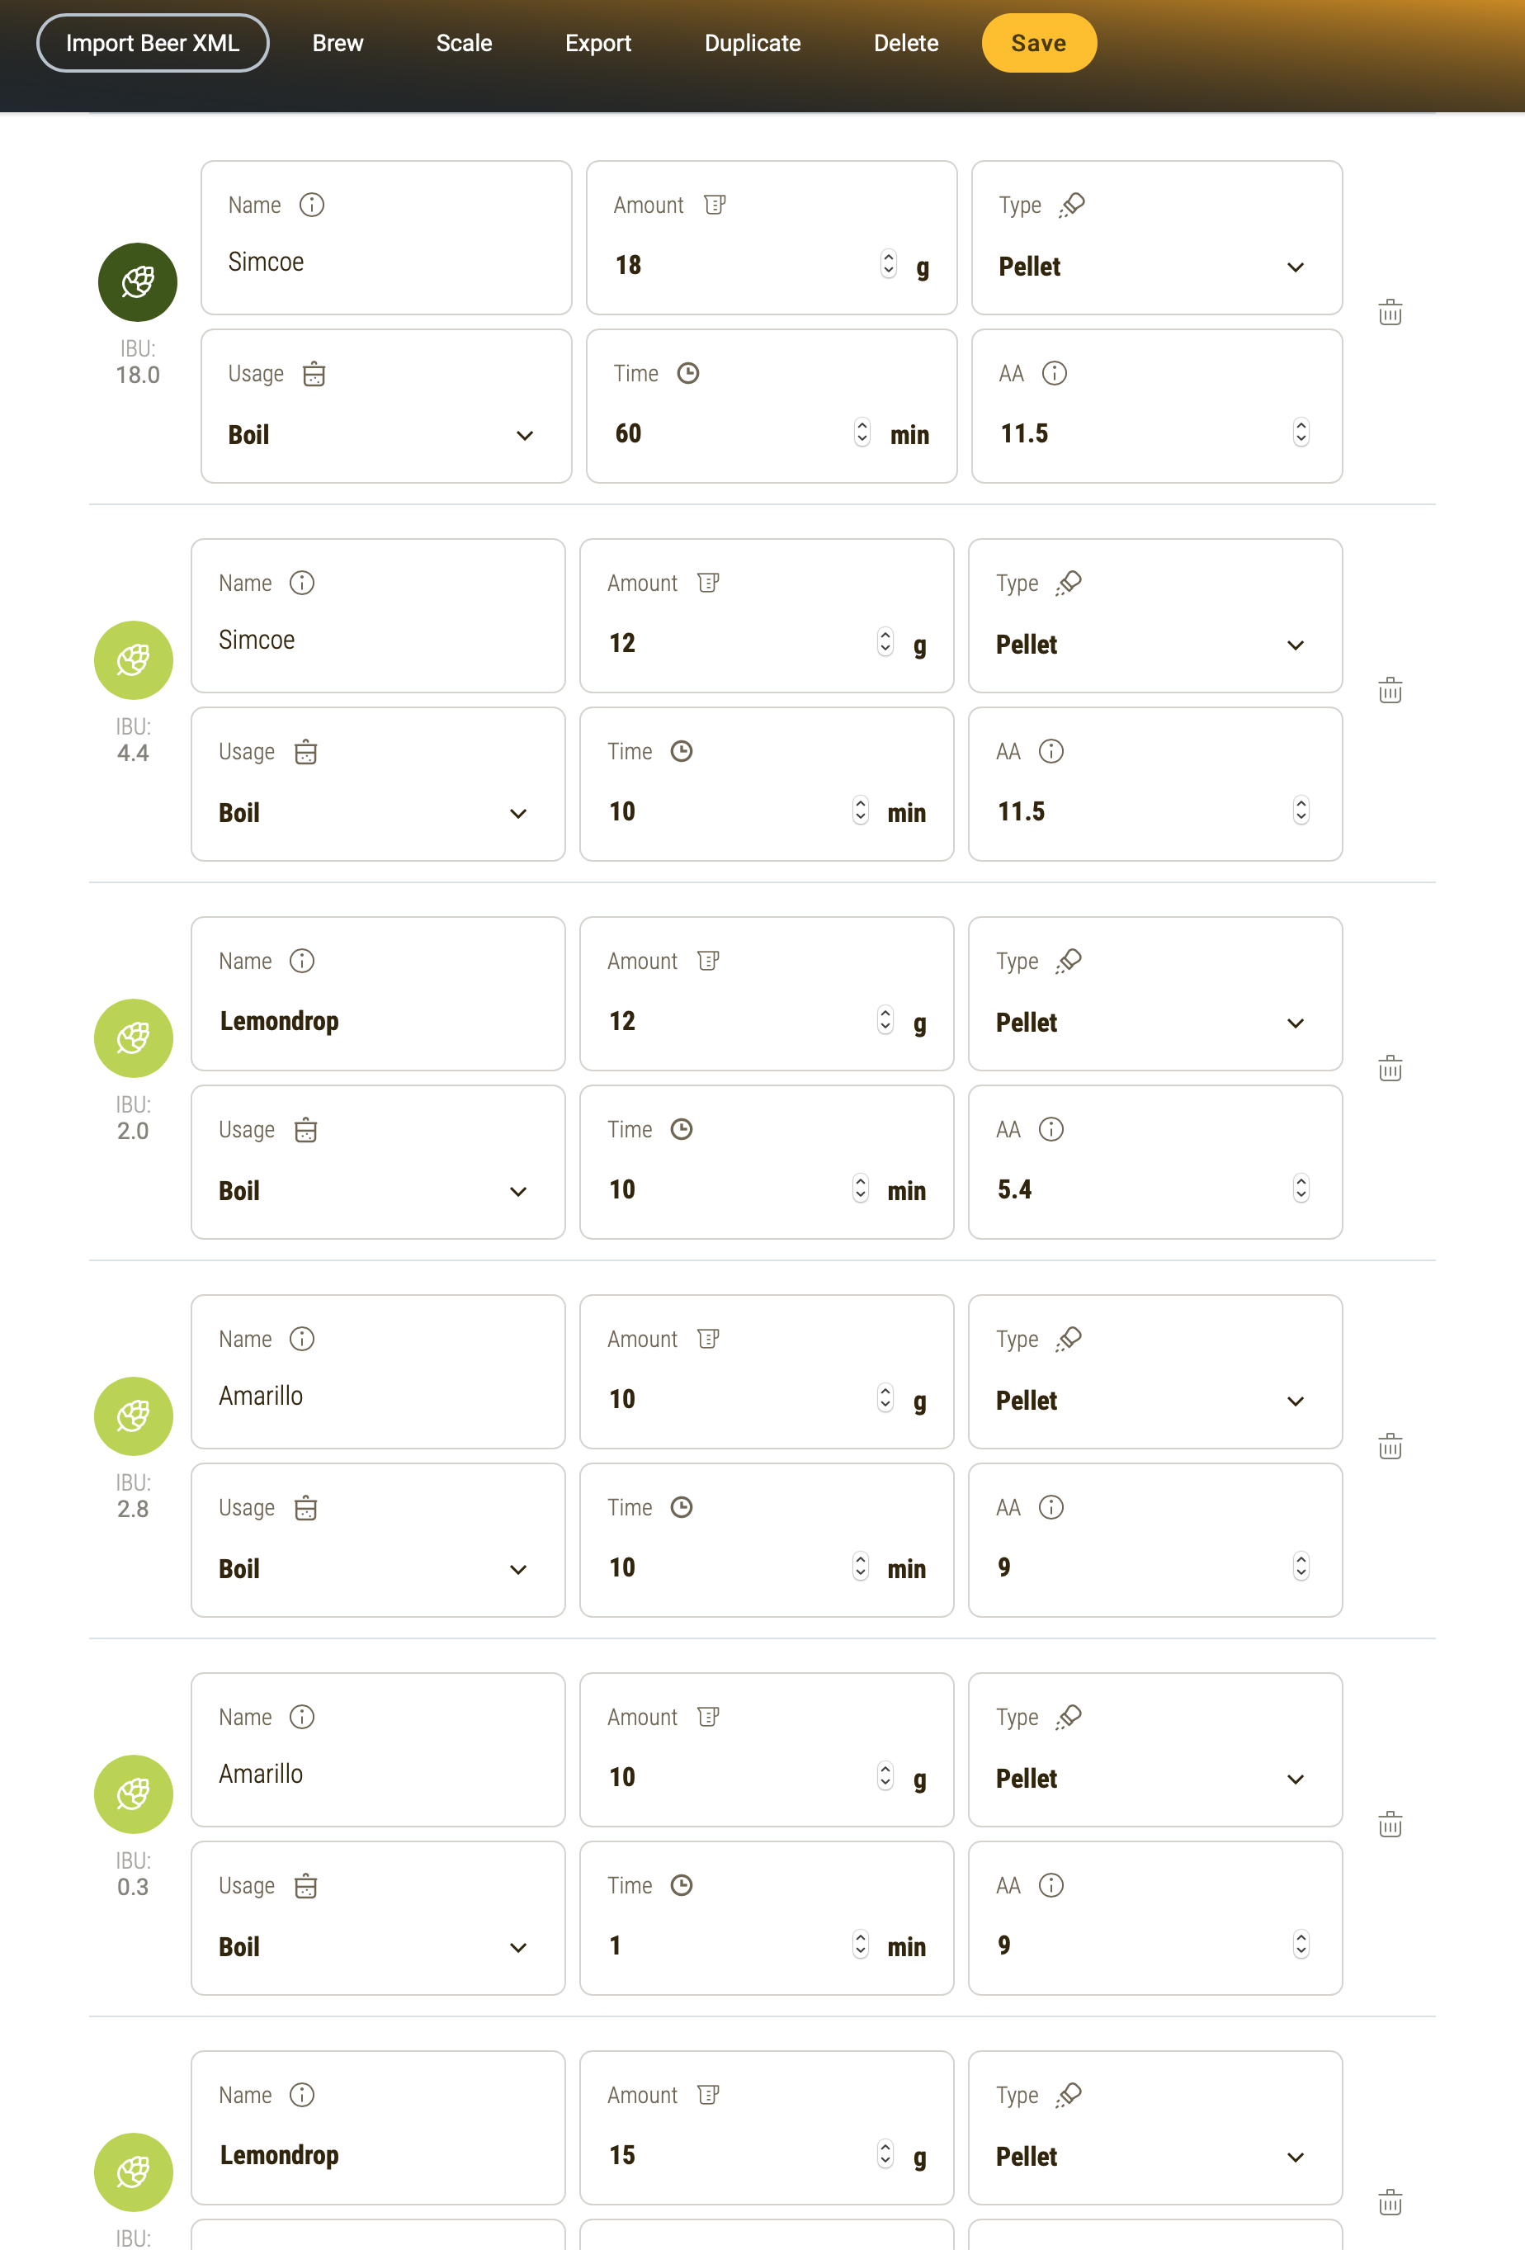Open Type dropdown for the 18 g Simcoe
1525x2250 pixels.
tap(1155, 267)
